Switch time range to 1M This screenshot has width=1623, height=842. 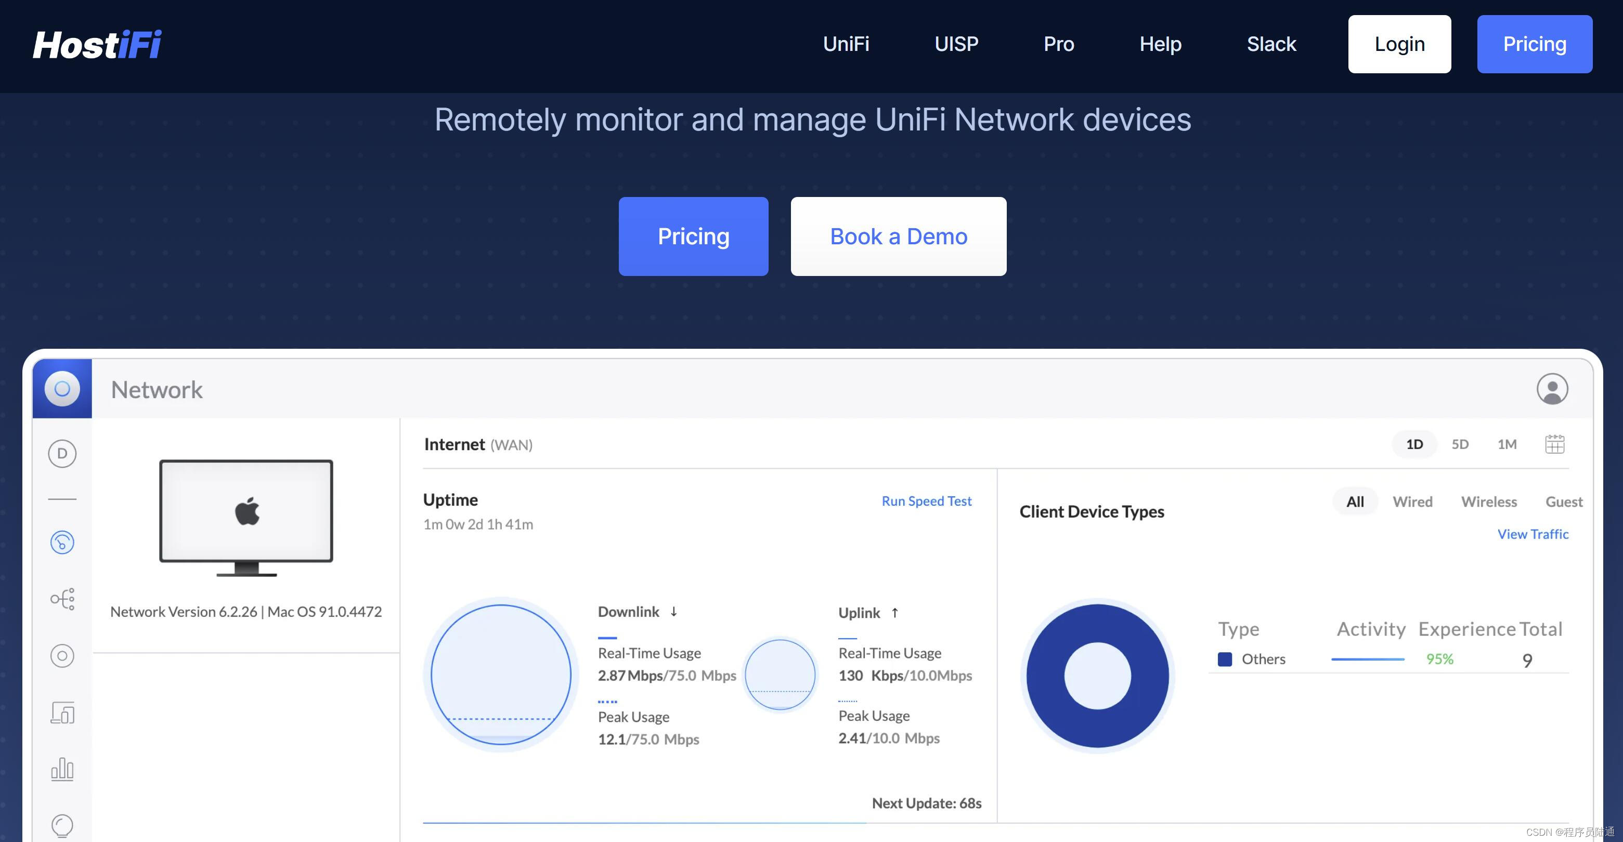pyautogui.click(x=1507, y=444)
